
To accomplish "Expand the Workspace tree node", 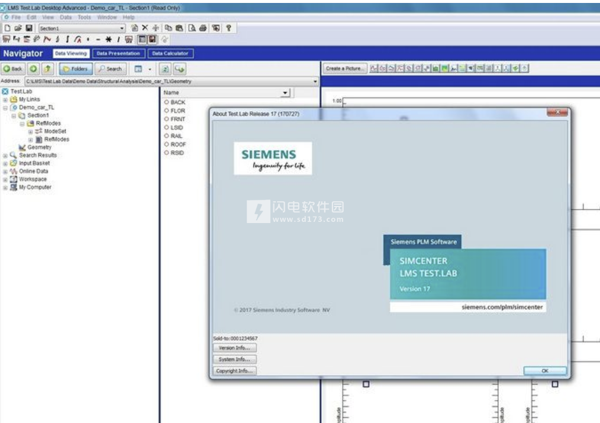I will click(5, 180).
